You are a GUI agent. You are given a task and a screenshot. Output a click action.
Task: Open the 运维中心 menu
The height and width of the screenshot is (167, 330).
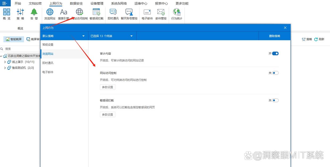click(141, 3)
